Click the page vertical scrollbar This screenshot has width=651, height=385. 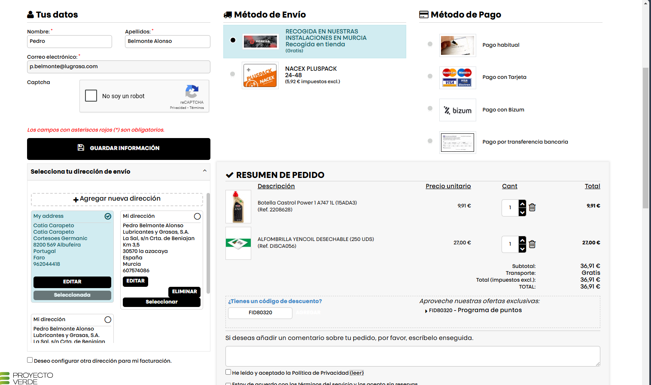pos(645,138)
